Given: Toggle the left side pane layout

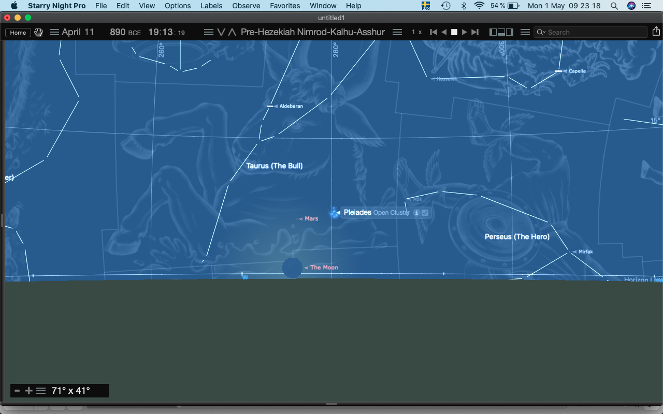Looking at the screenshot, I should pyautogui.click(x=493, y=32).
